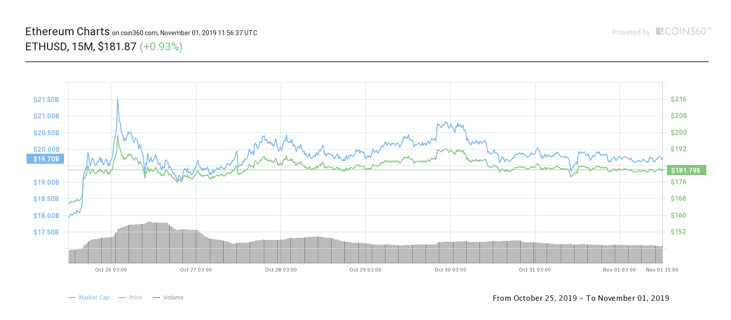The height and width of the screenshot is (320, 731).
Task: Click the $17.50B axis label
Action: point(46,232)
